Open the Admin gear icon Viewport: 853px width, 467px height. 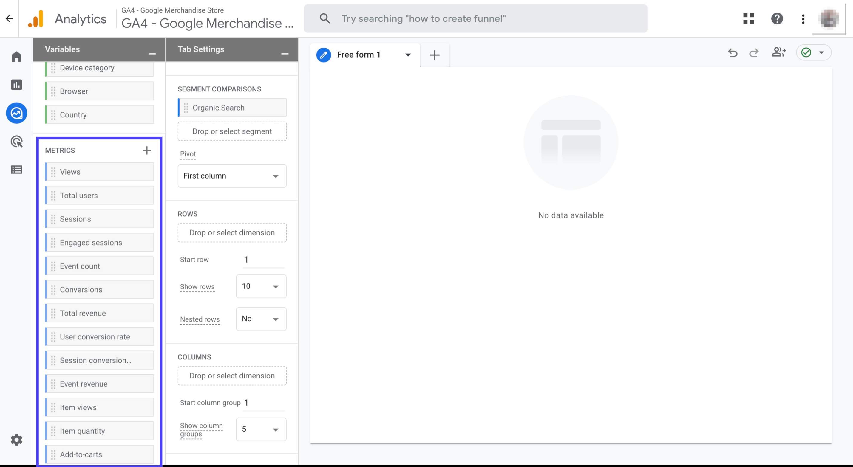pos(17,440)
